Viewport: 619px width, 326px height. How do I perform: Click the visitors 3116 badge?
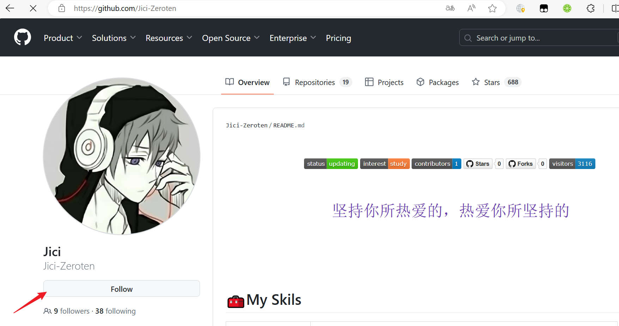pos(572,164)
